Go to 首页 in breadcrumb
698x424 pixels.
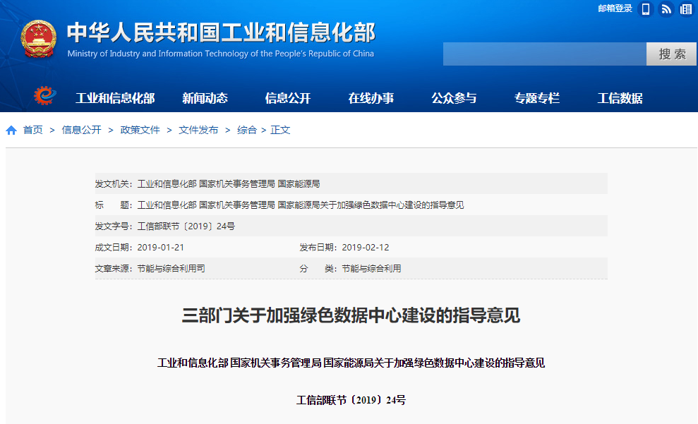tap(33, 130)
